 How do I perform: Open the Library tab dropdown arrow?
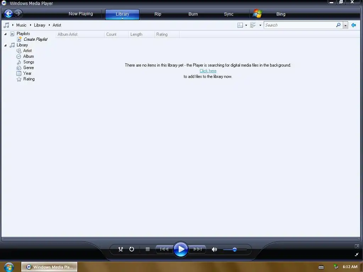tap(122, 18)
